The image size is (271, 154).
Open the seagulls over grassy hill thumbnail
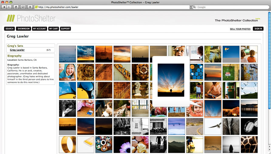[249, 90]
